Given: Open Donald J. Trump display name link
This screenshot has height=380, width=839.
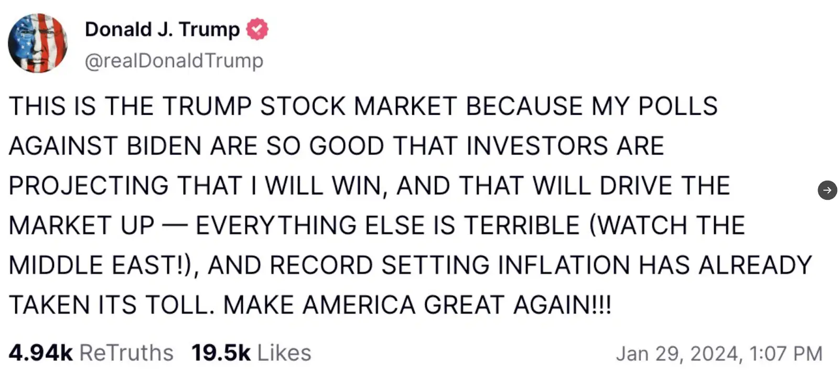Looking at the screenshot, I should pos(162,29).
